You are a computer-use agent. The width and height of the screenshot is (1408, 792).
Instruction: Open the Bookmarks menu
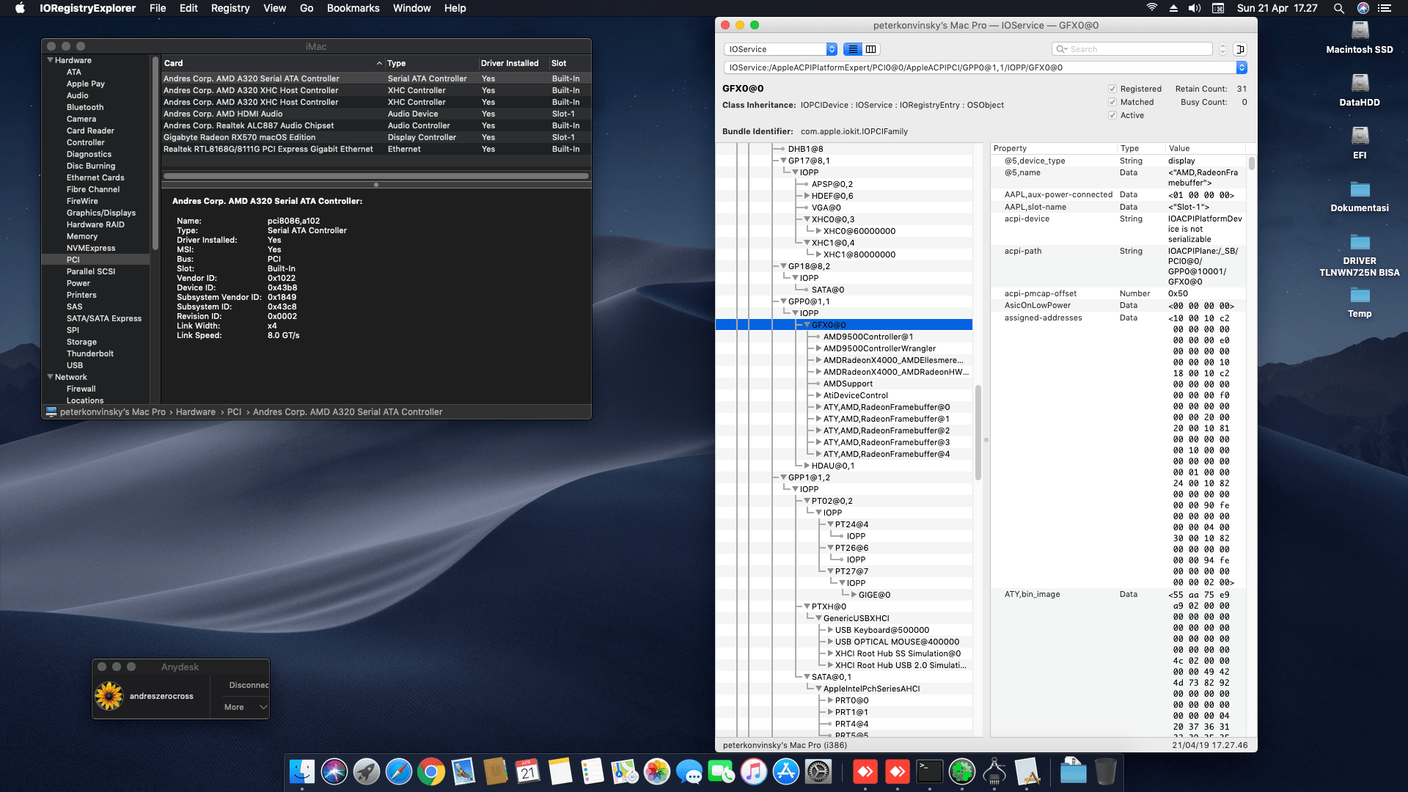pos(353,8)
